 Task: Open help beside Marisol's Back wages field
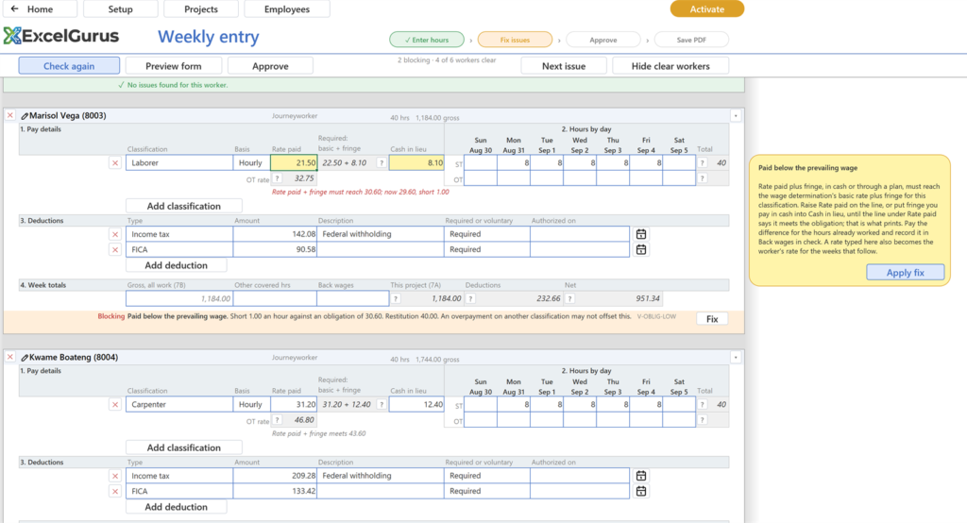[x=396, y=298]
